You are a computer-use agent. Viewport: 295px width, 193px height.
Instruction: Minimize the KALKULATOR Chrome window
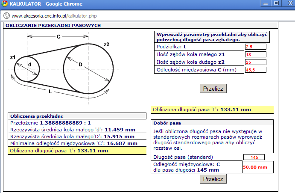tap(266, 3)
